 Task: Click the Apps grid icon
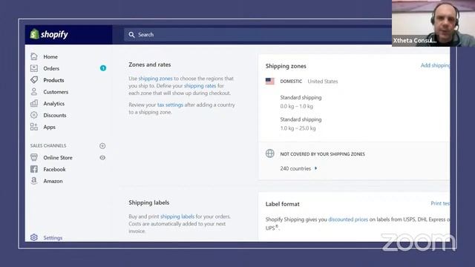(34, 127)
